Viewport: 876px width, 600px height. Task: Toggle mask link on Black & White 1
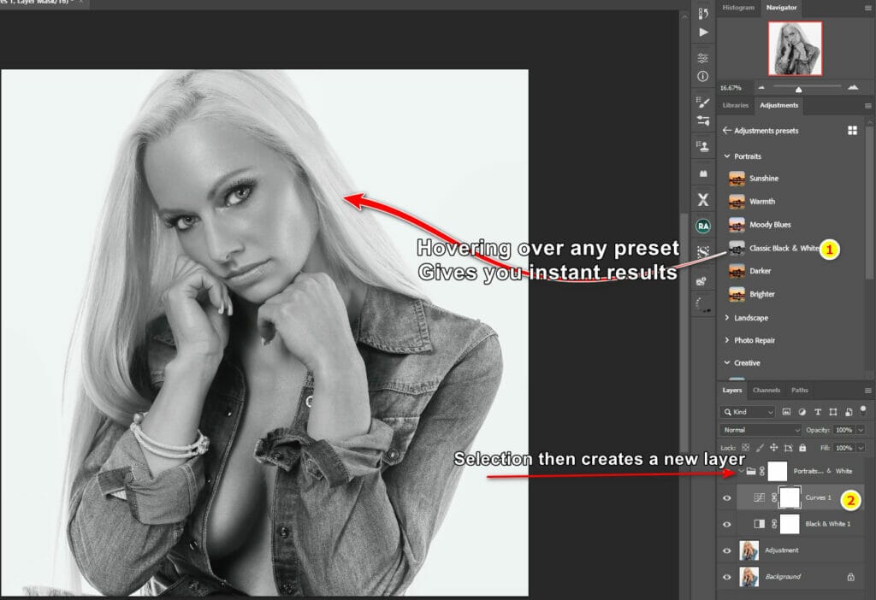click(x=773, y=524)
